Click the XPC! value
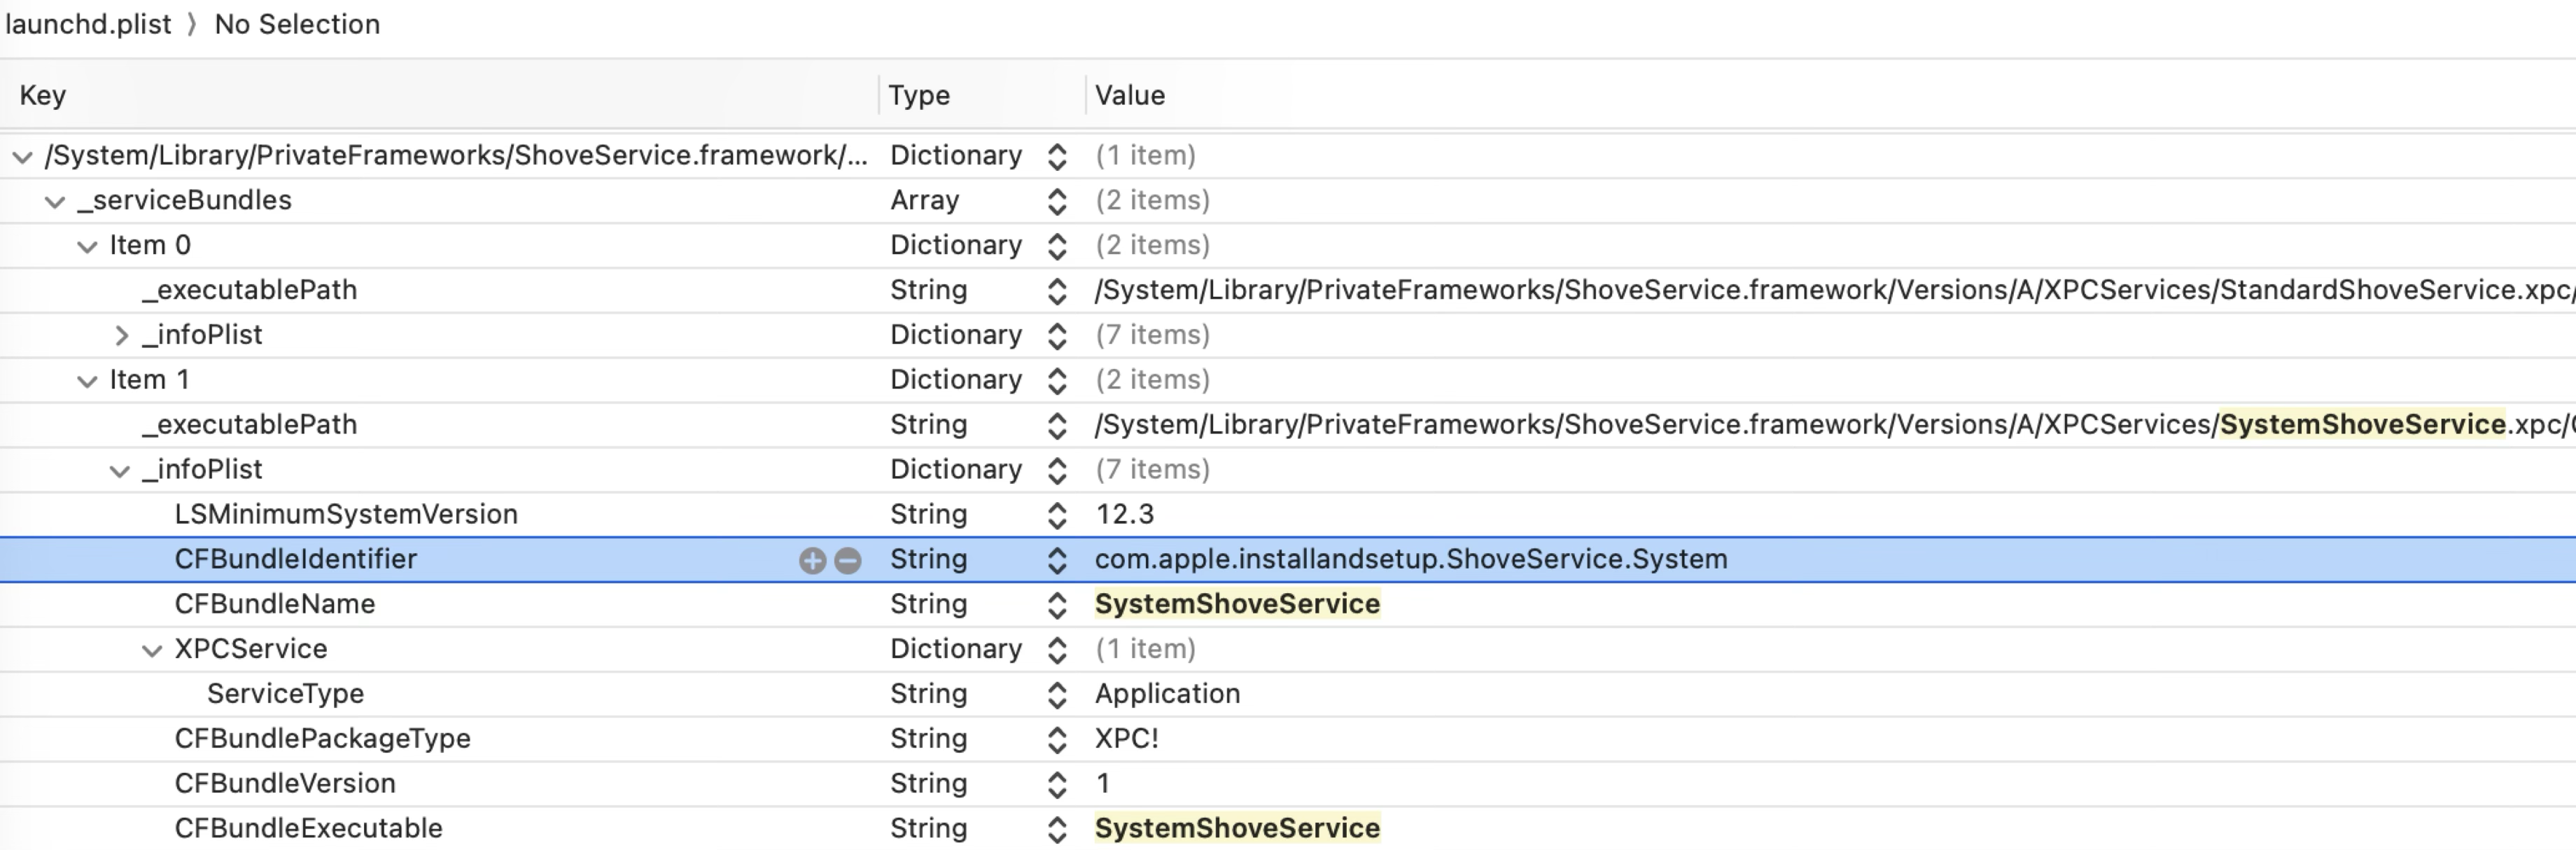2576x850 pixels. tap(1127, 738)
